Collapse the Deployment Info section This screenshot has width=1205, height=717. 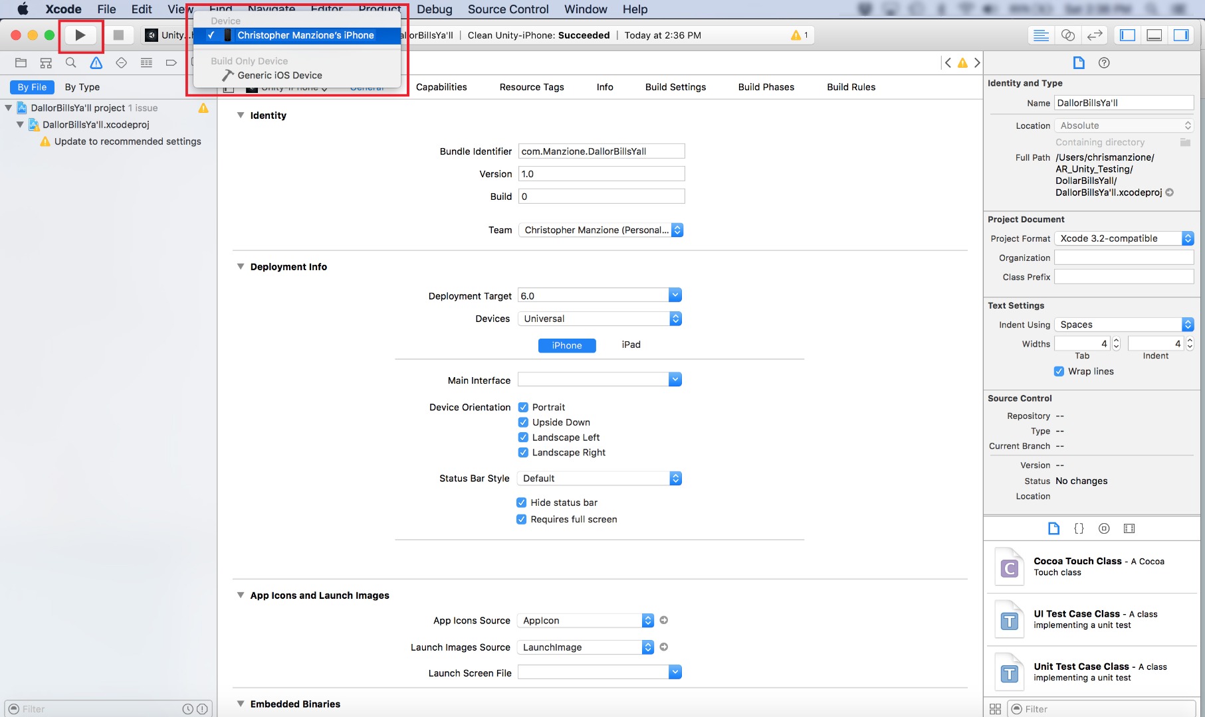[241, 267]
